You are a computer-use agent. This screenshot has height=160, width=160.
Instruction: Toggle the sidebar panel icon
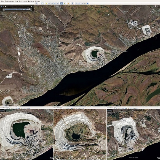(x=42, y=4)
